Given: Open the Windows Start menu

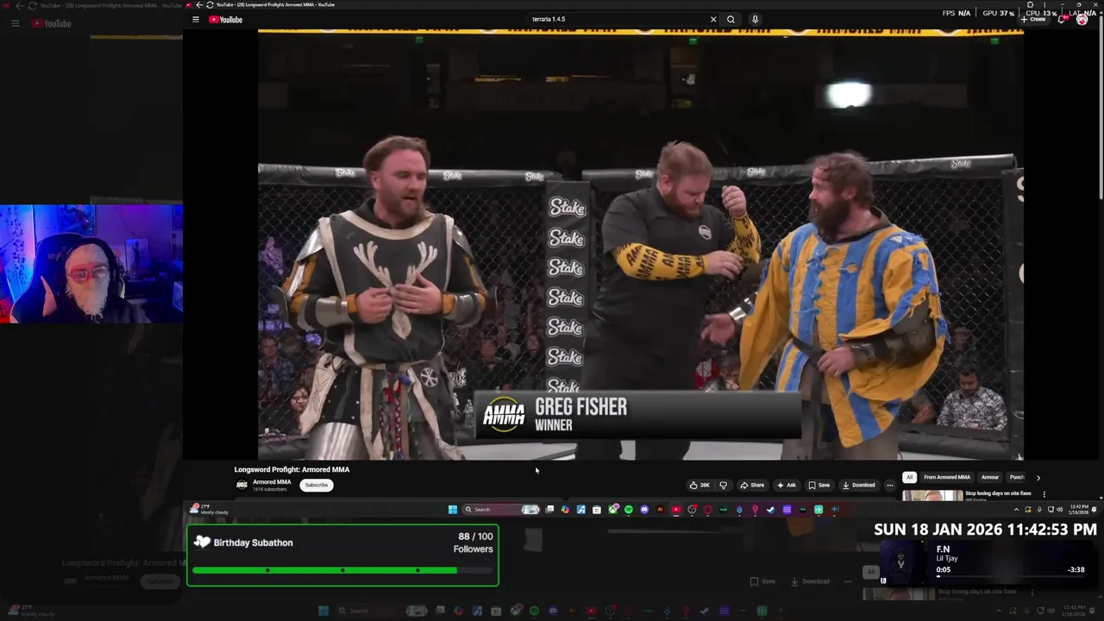Looking at the screenshot, I should pyautogui.click(x=453, y=510).
